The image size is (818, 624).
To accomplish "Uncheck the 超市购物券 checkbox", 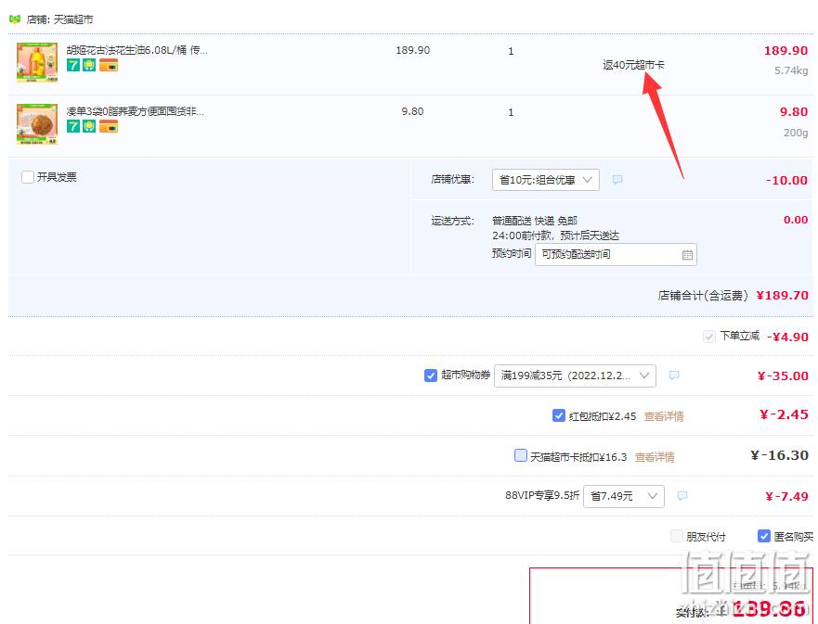I will (x=431, y=375).
